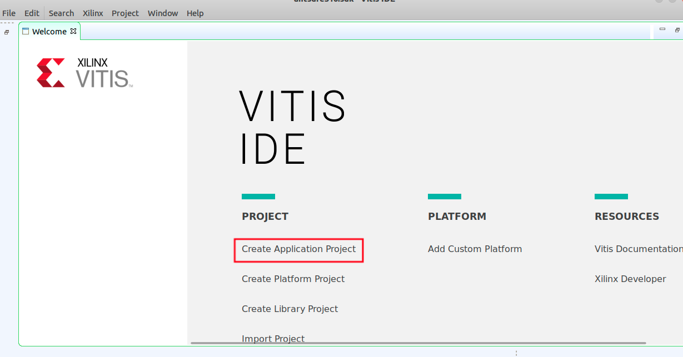Screen dimensions: 683x357
Task: Minimize the Welcome view pane
Action: (x=662, y=29)
